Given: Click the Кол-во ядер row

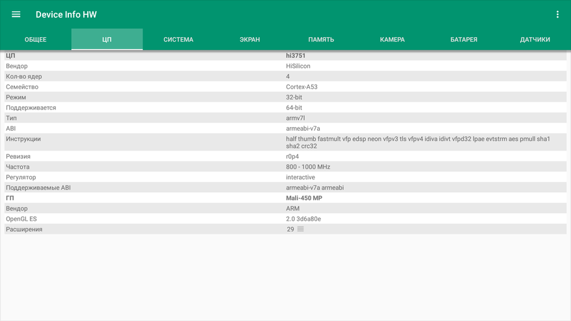Looking at the screenshot, I should 285,76.
